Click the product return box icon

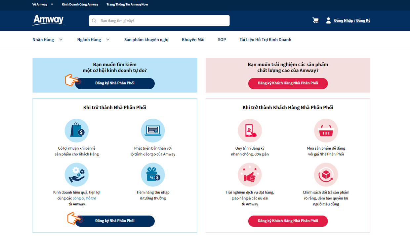(326, 175)
